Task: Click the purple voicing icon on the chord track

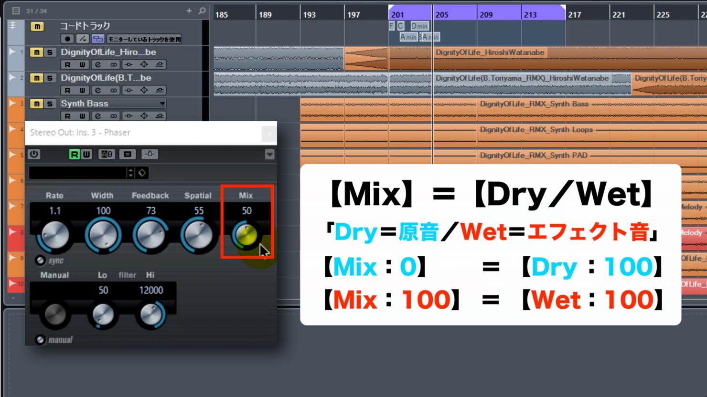Action: click(x=98, y=39)
